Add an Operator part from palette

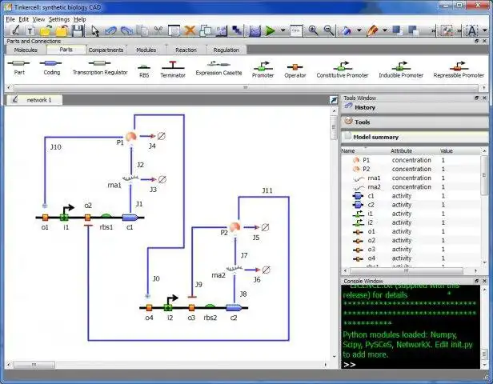pos(295,71)
